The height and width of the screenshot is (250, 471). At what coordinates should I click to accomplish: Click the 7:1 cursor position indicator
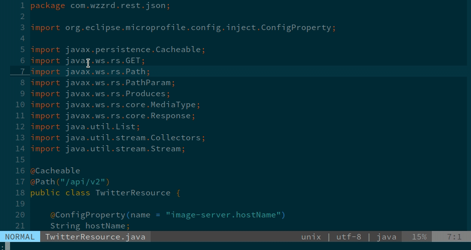point(454,237)
